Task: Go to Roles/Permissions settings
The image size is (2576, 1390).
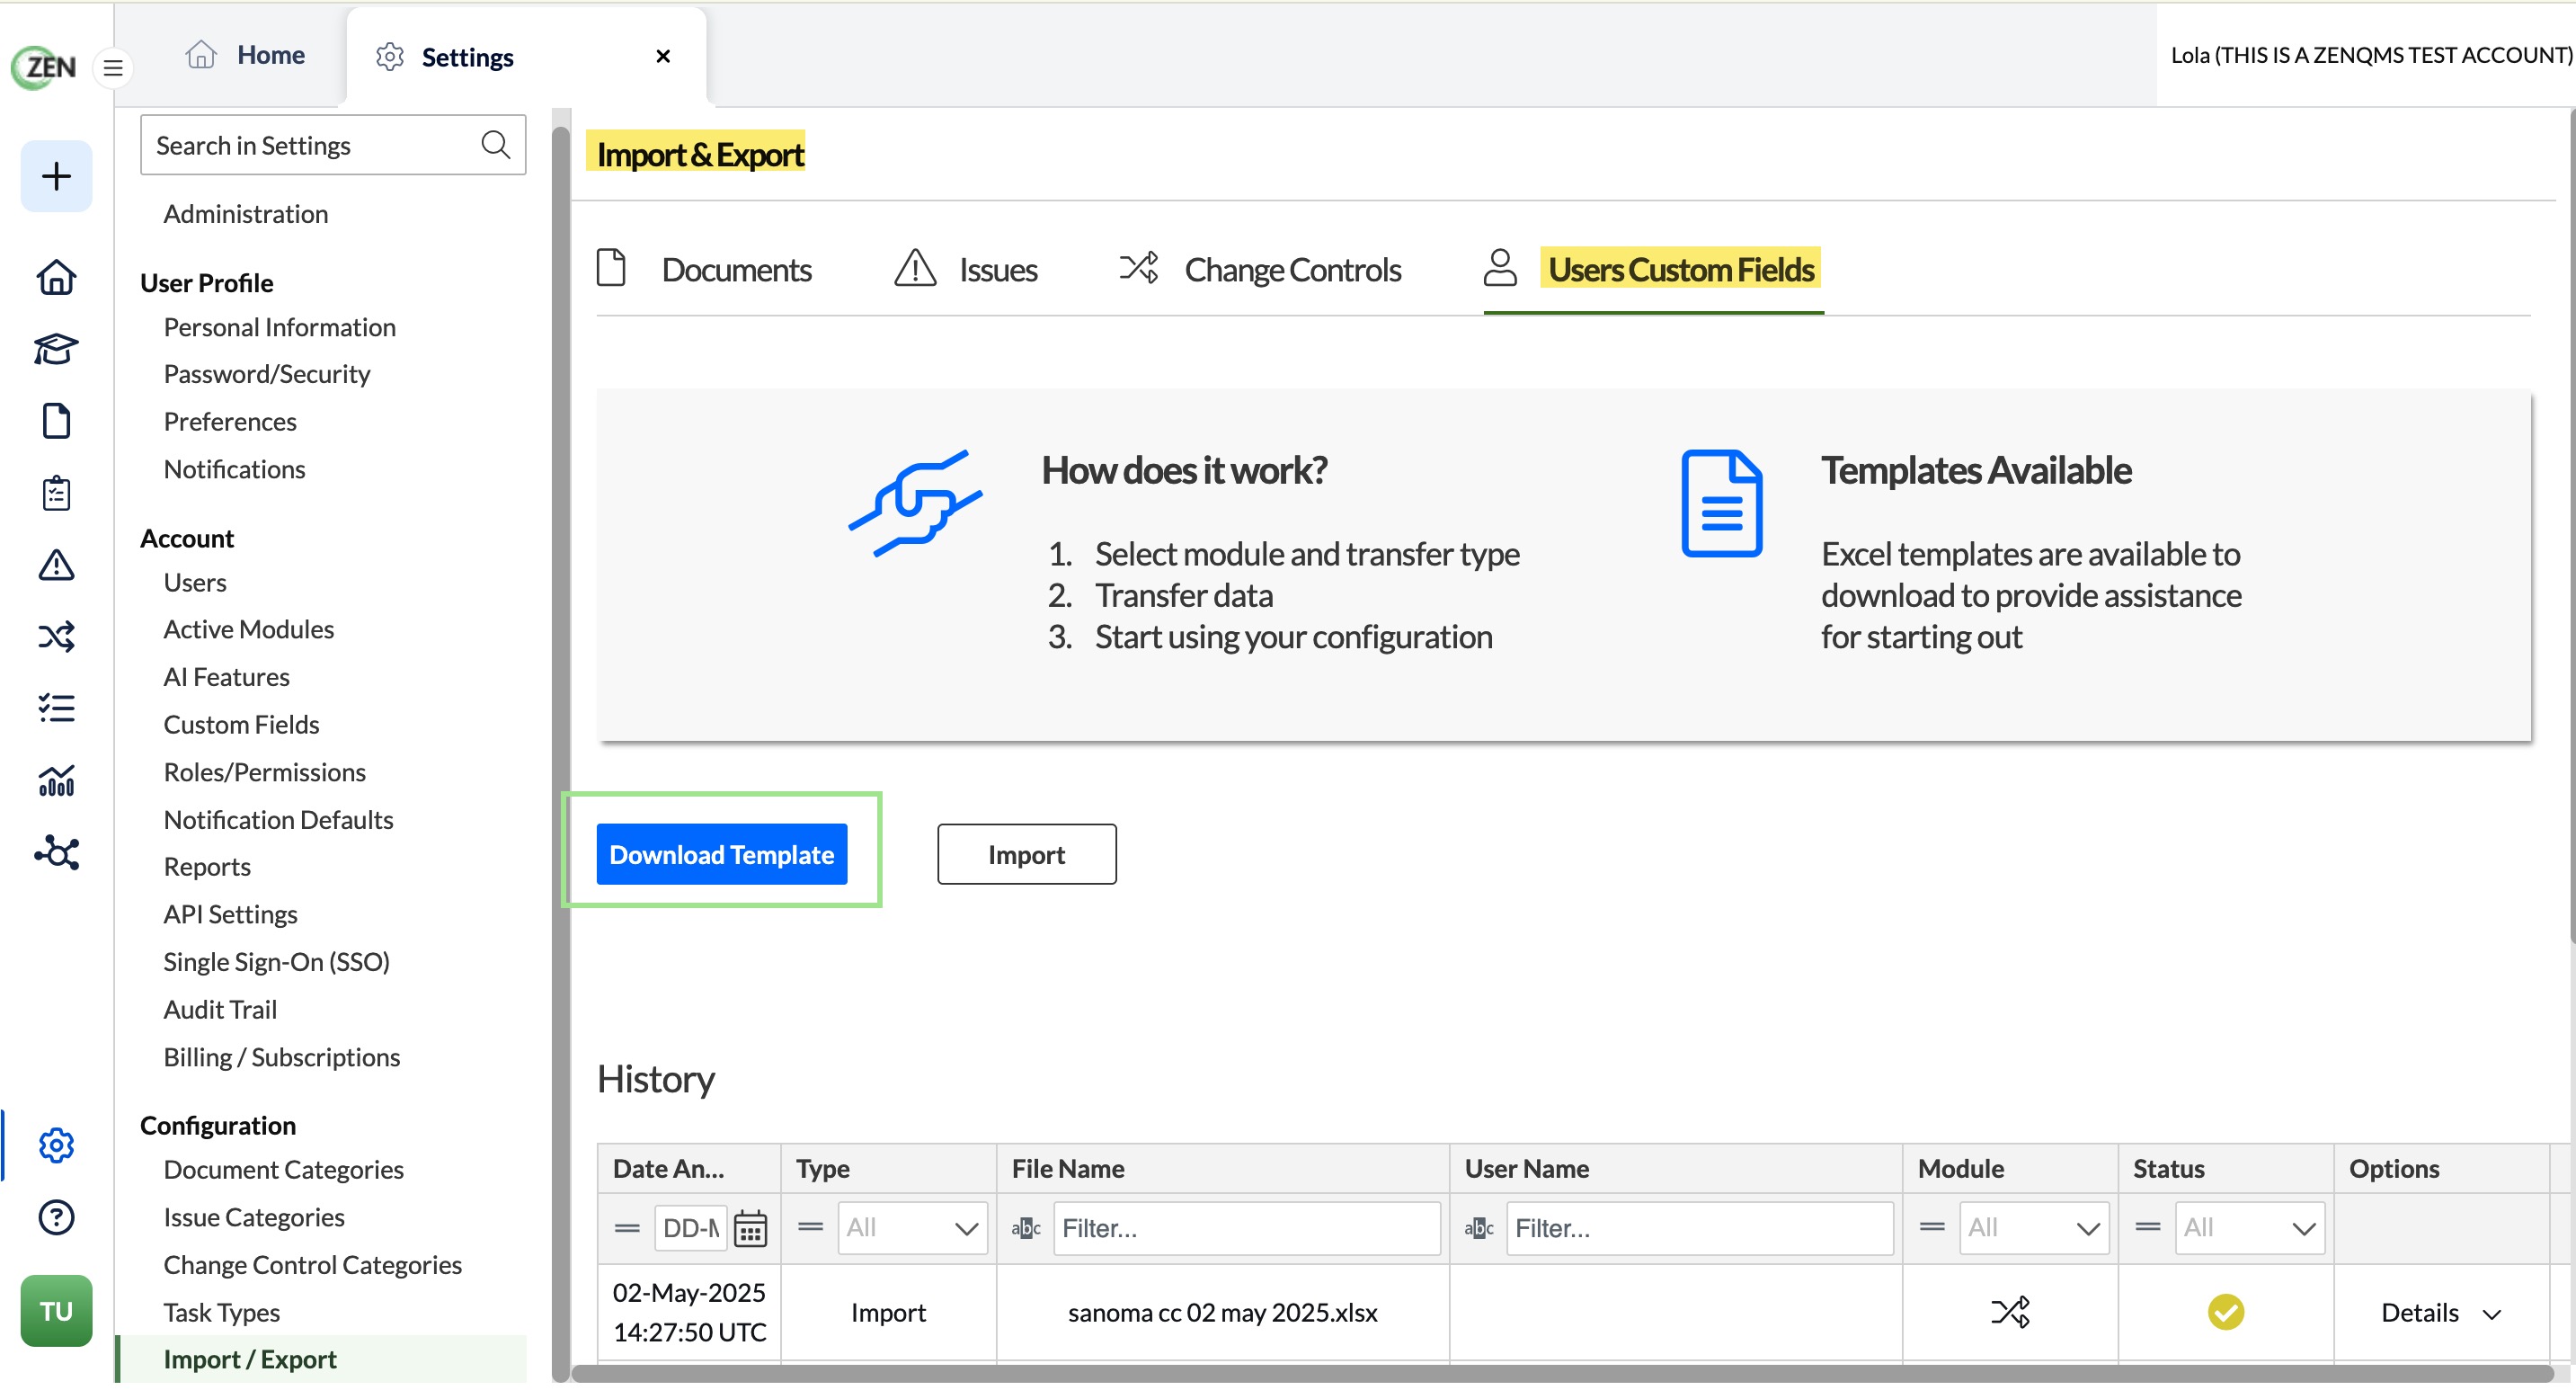Action: [x=265, y=772]
